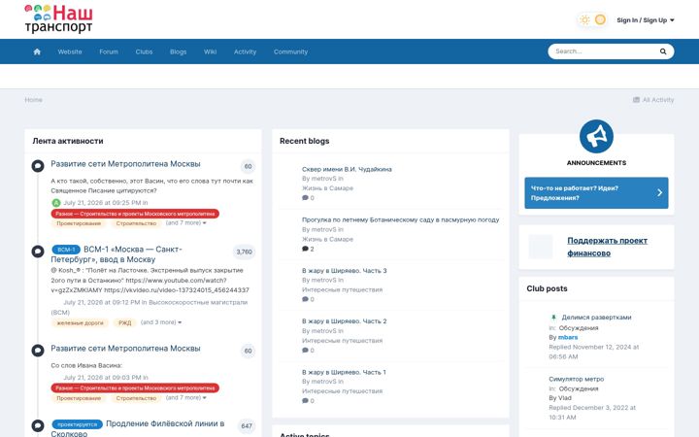699x437 pixels.
Task: Open the Forum menu item
Action: click(109, 51)
